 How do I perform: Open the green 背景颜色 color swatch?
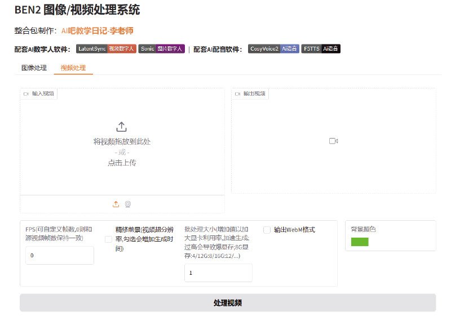pyautogui.click(x=359, y=242)
